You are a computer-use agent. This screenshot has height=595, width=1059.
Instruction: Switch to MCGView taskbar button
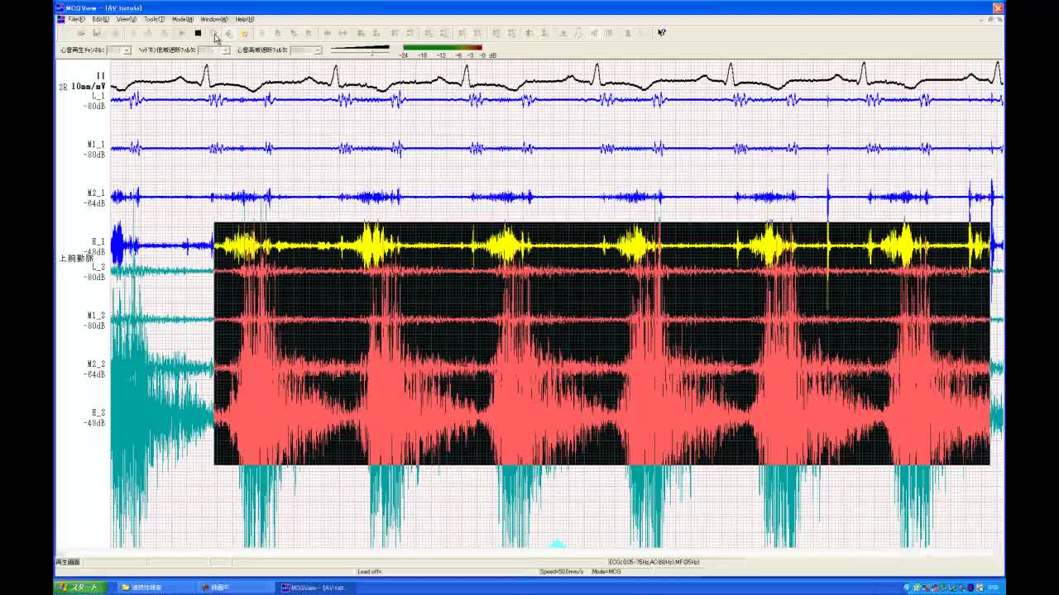[314, 588]
